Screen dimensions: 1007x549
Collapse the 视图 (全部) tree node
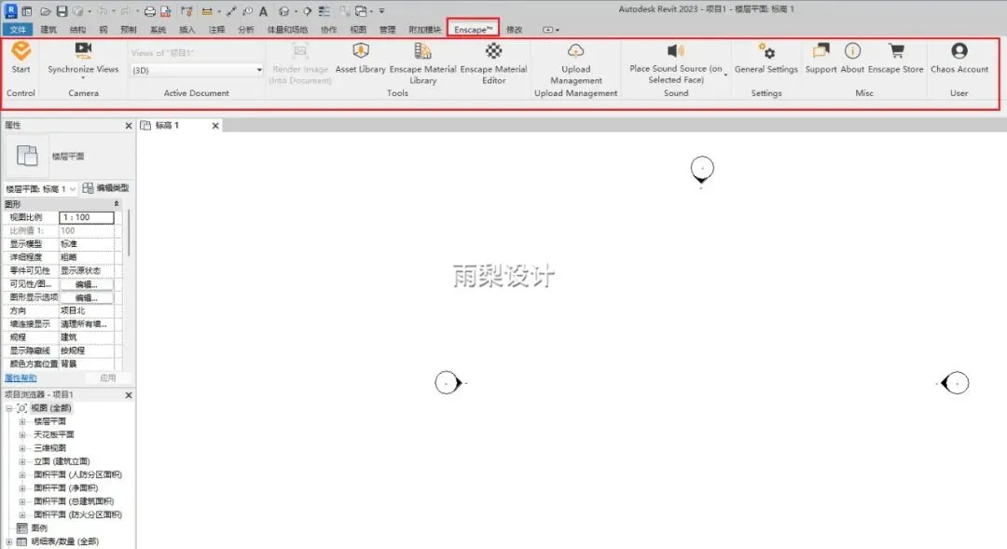(9, 407)
